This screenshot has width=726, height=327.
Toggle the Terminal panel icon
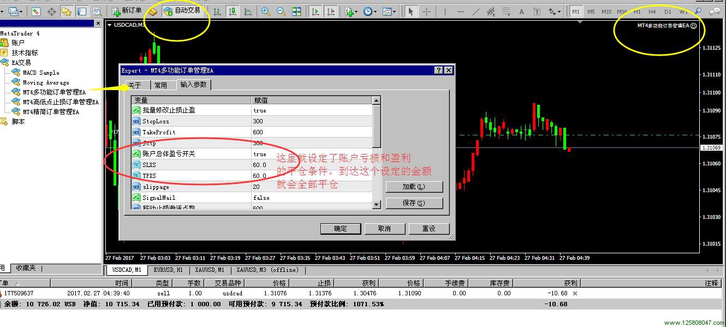pyautogui.click(x=82, y=11)
